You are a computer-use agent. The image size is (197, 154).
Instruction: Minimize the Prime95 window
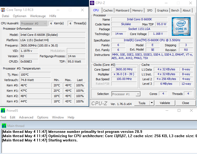[167, 110]
